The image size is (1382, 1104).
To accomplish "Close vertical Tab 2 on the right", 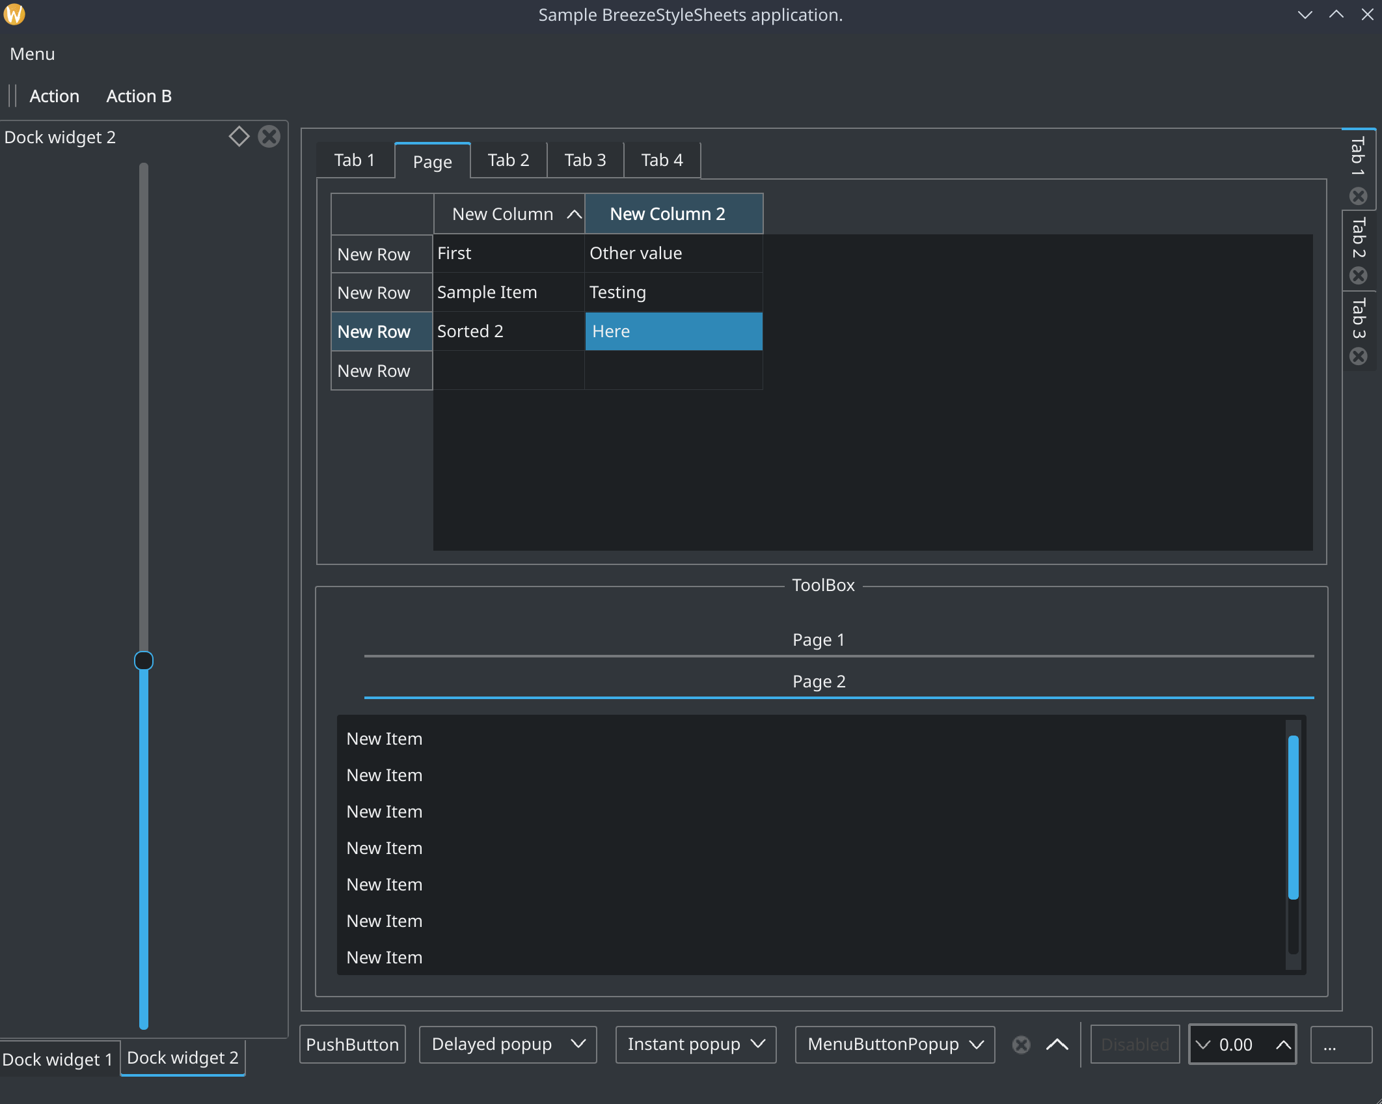I will [1358, 276].
